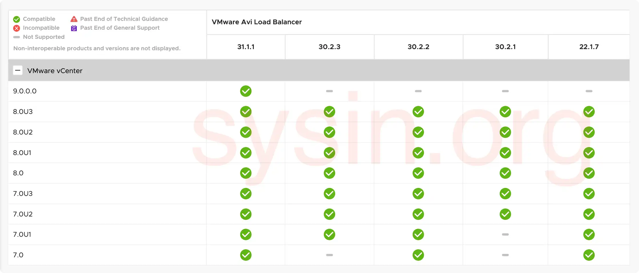Click the not supported dash for 7.0U1 under 30.2.1
The image size is (639, 273).
(x=505, y=234)
